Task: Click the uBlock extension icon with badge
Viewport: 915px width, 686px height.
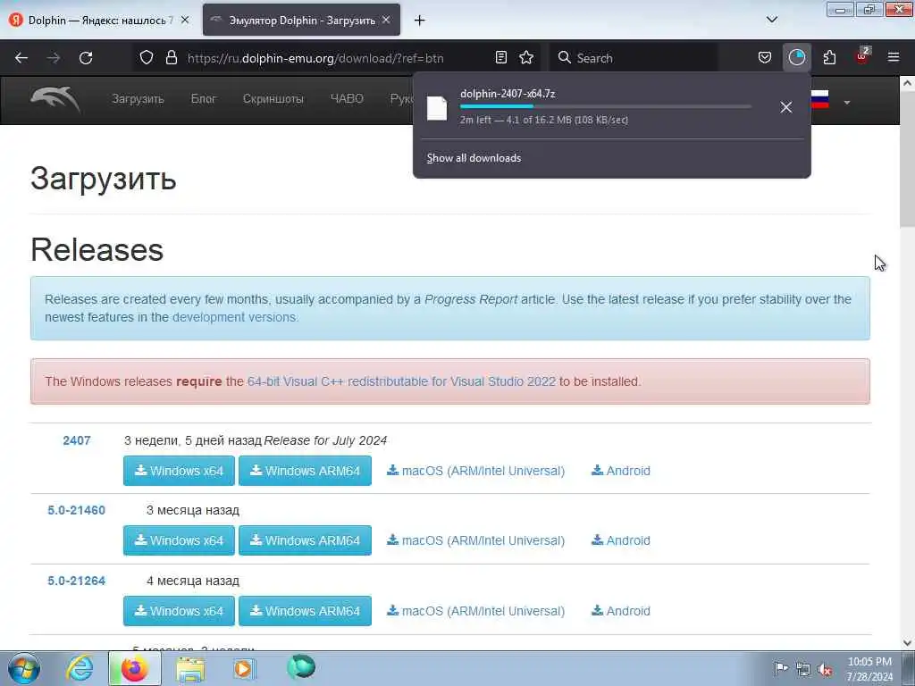Action: (x=862, y=56)
